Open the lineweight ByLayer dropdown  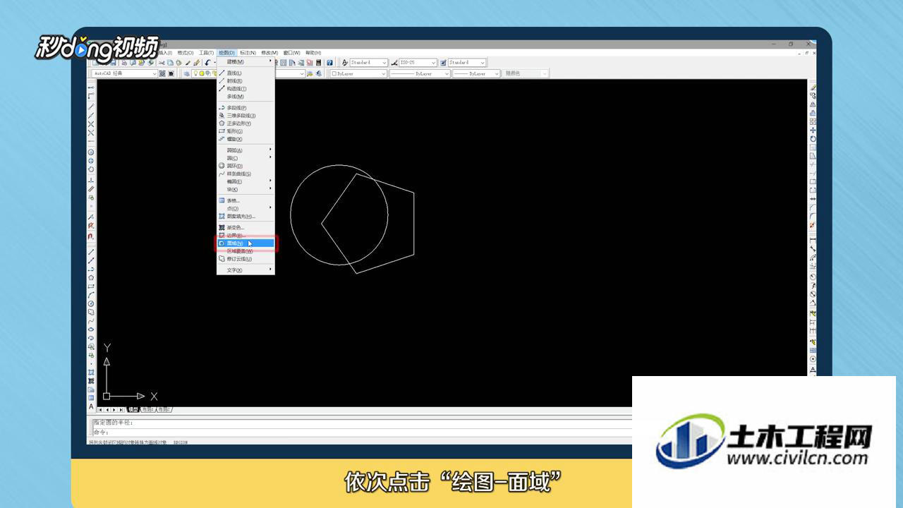click(x=476, y=73)
